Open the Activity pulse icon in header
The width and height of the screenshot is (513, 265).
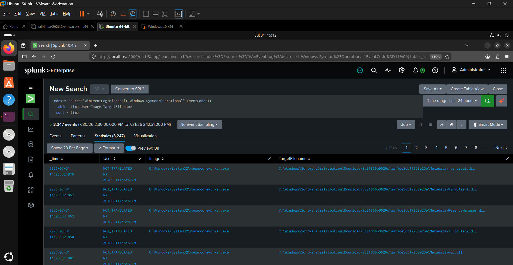pos(388,70)
